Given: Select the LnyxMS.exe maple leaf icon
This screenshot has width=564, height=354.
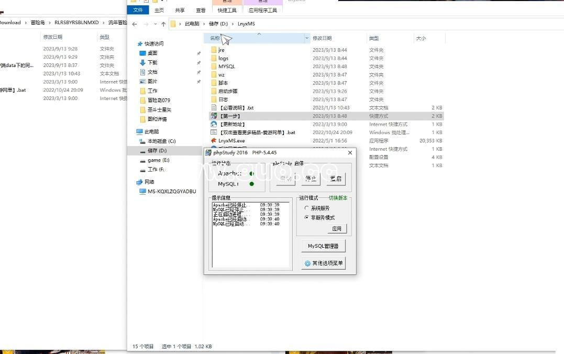Looking at the screenshot, I should [x=214, y=141].
